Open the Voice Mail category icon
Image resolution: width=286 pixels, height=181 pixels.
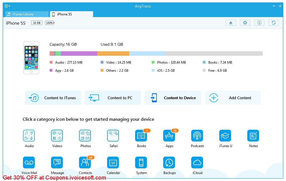(29, 163)
